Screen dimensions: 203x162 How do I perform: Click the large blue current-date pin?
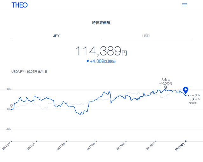point(186,90)
